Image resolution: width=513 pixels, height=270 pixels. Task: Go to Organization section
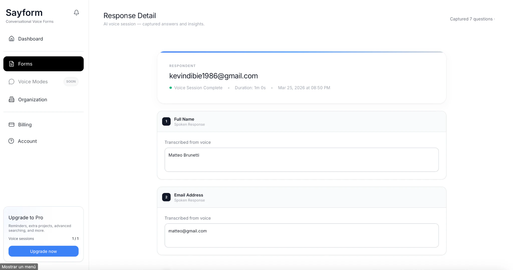coord(44,100)
